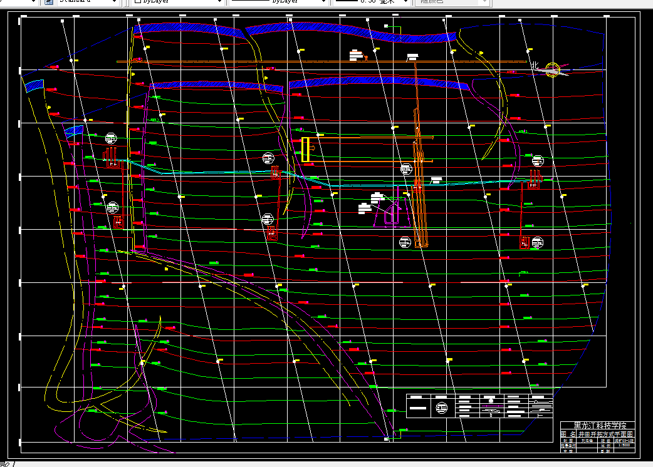Click the greyed-out 随颜色 plot style box
Image resolution: width=653 pixels, height=467 pixels.
451,2
